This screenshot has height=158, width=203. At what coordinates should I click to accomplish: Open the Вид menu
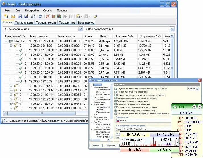pyautogui.click(x=18, y=10)
